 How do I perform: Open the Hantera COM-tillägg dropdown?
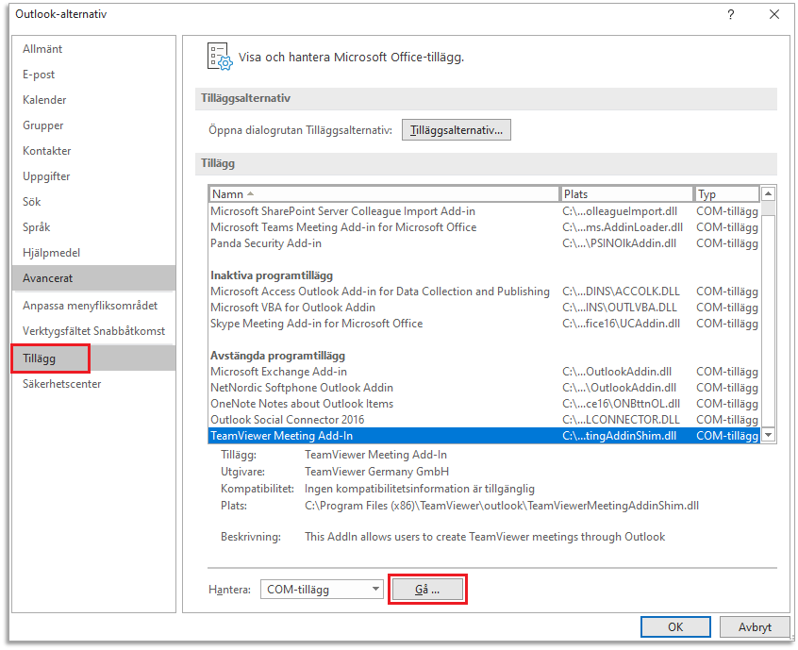tap(322, 590)
